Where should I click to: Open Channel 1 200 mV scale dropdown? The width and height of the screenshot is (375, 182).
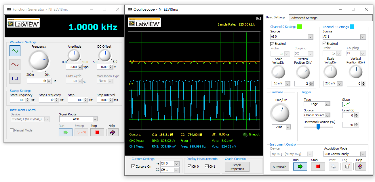340,84
